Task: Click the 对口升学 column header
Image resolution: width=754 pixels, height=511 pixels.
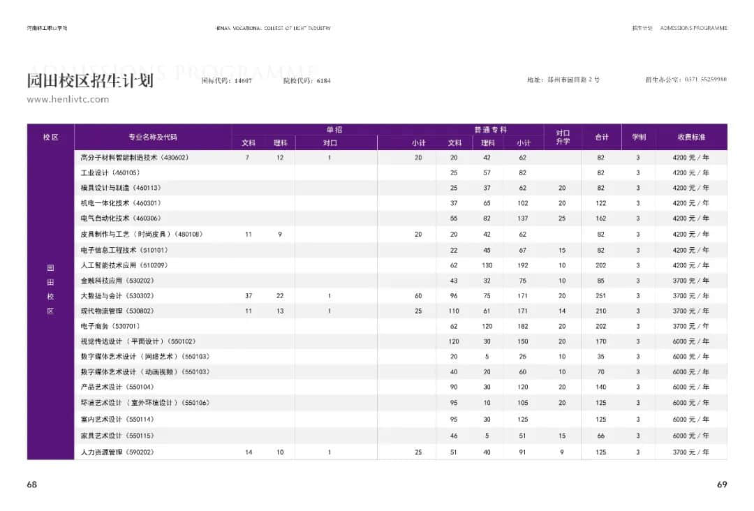Action: click(563, 137)
